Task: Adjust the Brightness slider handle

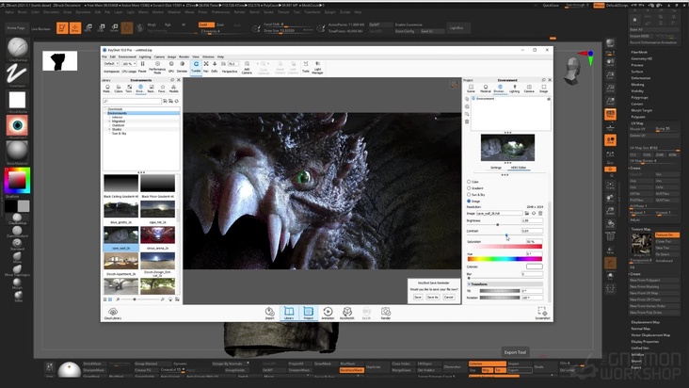Action: (x=497, y=224)
